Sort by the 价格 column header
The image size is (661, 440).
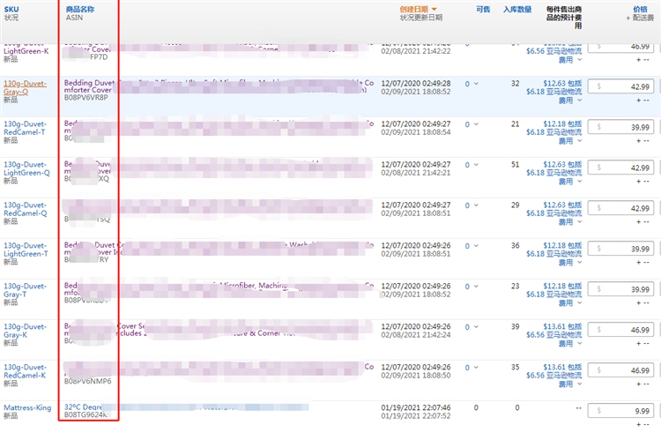640,9
